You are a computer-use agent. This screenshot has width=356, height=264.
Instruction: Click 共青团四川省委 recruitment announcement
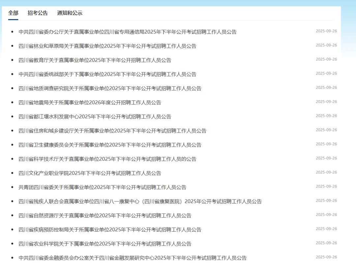point(103,188)
